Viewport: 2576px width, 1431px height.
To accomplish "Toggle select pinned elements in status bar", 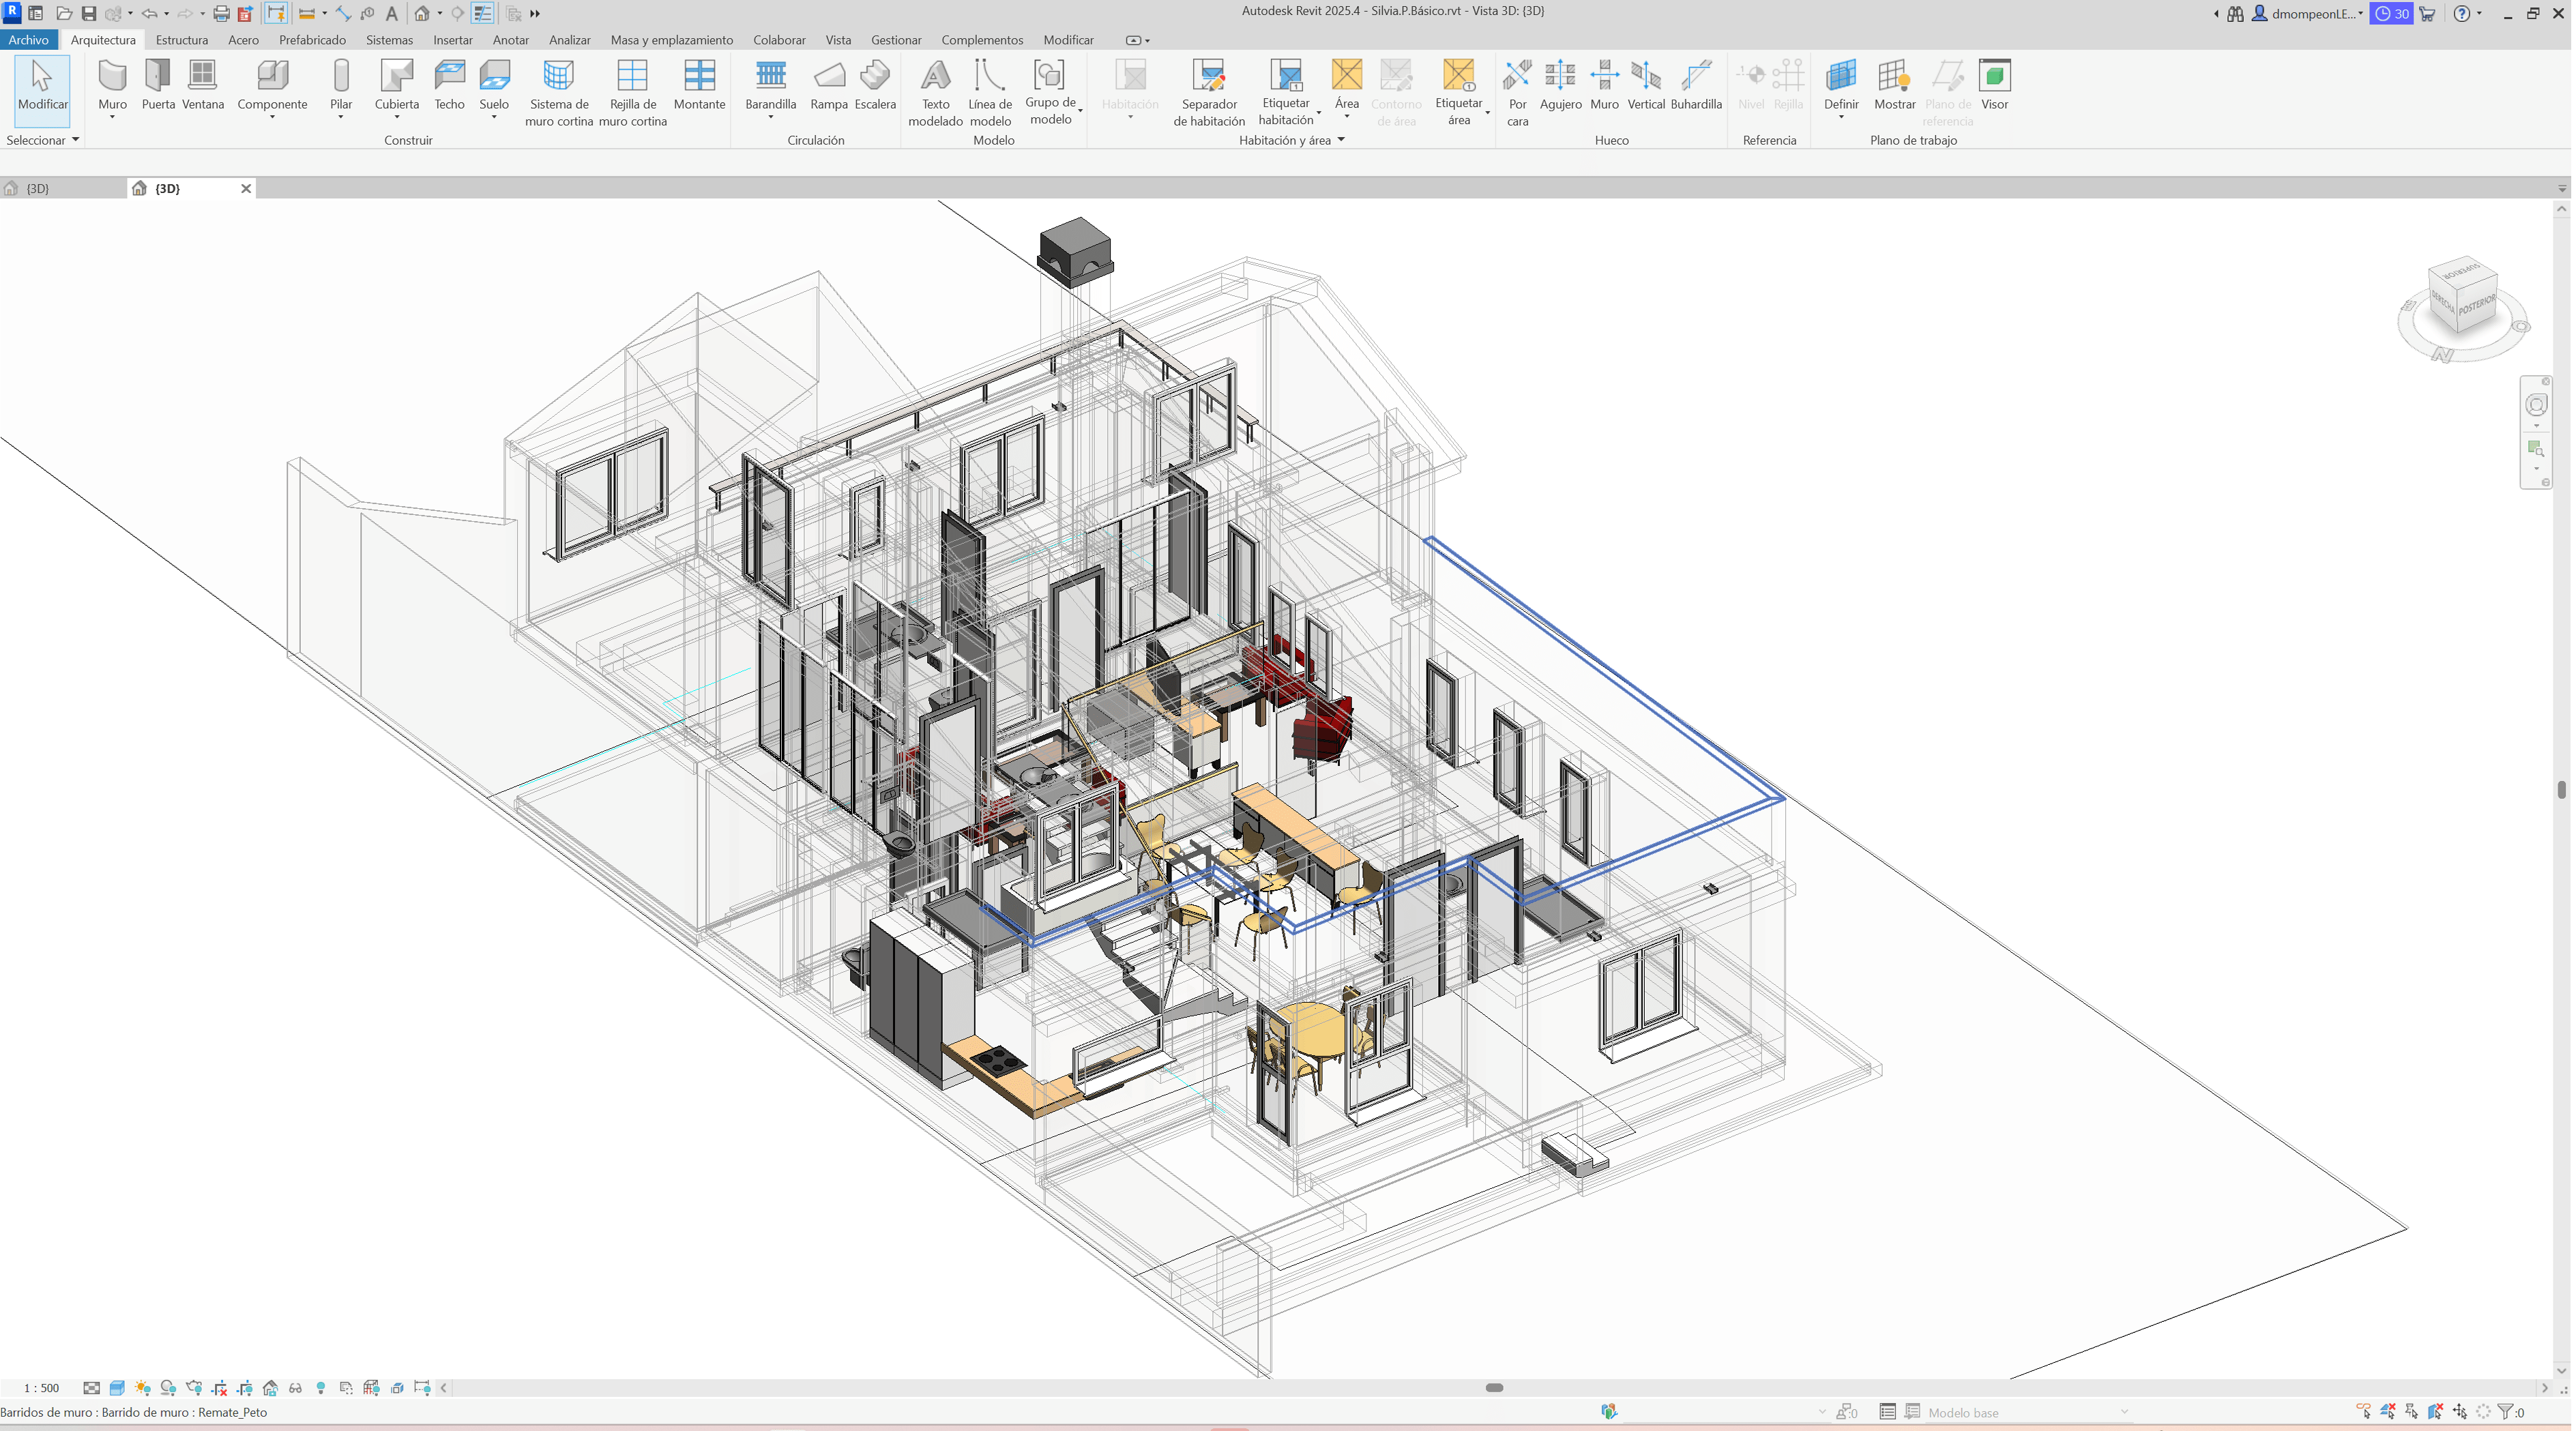I will point(2412,1411).
